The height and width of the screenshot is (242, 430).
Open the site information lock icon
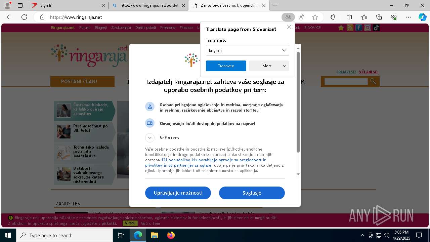42,17
